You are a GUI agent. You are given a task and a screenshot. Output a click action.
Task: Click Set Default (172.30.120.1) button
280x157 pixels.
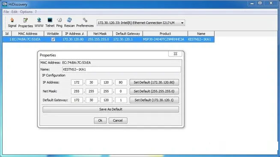pyautogui.click(x=154, y=100)
